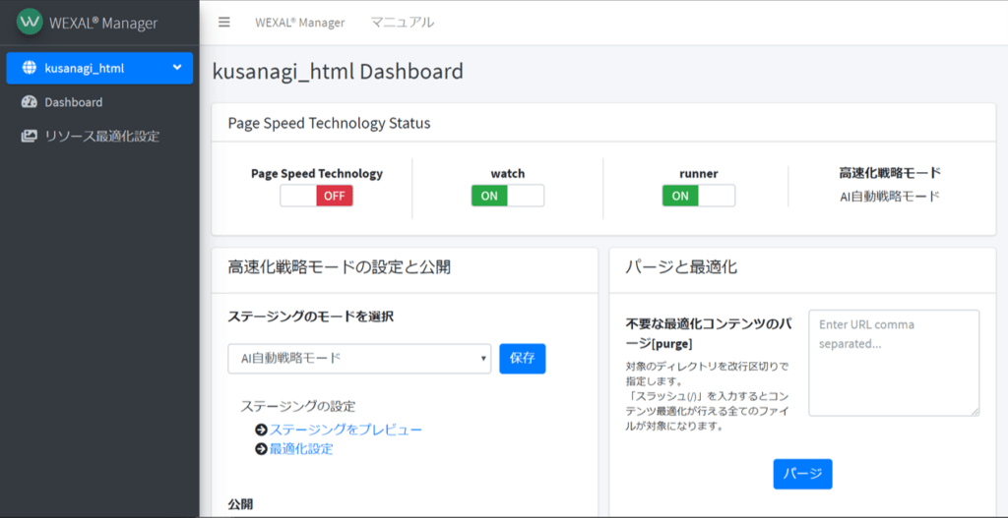Image resolution: width=1008 pixels, height=518 pixels.
Task: Click the パージ button
Action: pyautogui.click(x=802, y=474)
